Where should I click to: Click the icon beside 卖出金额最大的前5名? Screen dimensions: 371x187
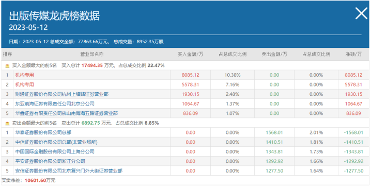click(7, 123)
